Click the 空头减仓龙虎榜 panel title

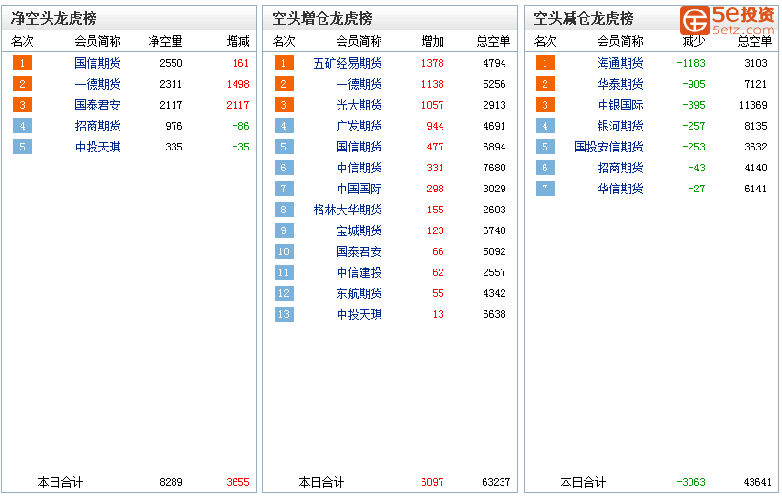[584, 18]
